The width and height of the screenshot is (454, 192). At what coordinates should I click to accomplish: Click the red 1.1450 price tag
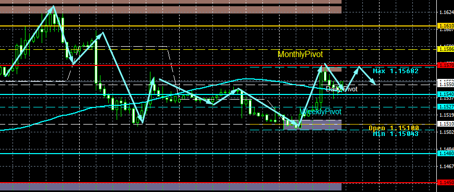(x=446, y=183)
